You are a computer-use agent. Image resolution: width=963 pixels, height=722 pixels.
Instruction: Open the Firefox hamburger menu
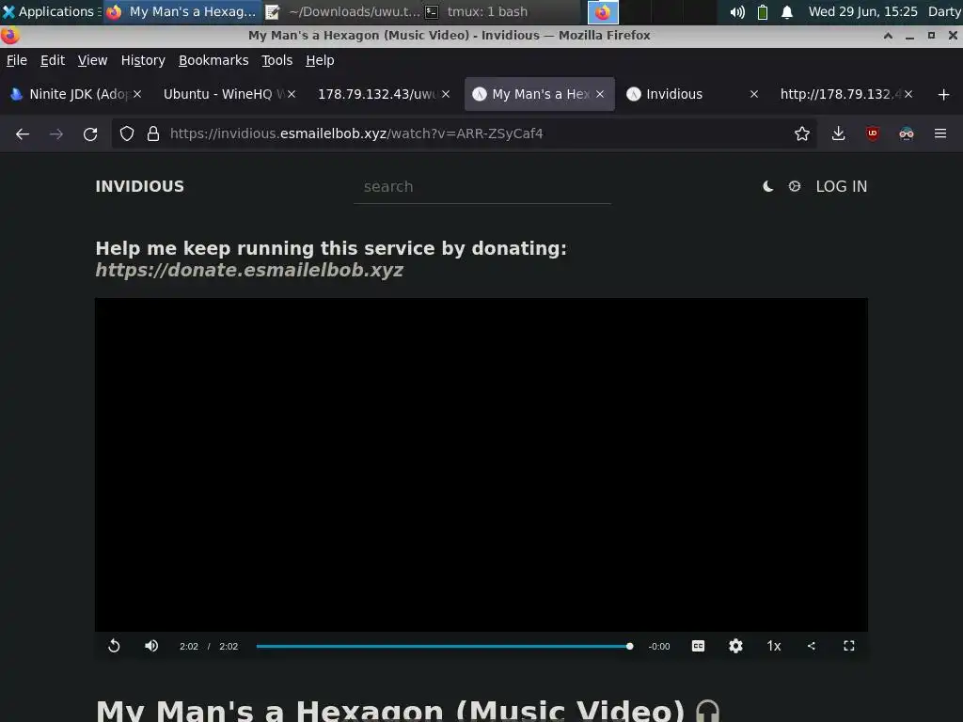pos(940,133)
